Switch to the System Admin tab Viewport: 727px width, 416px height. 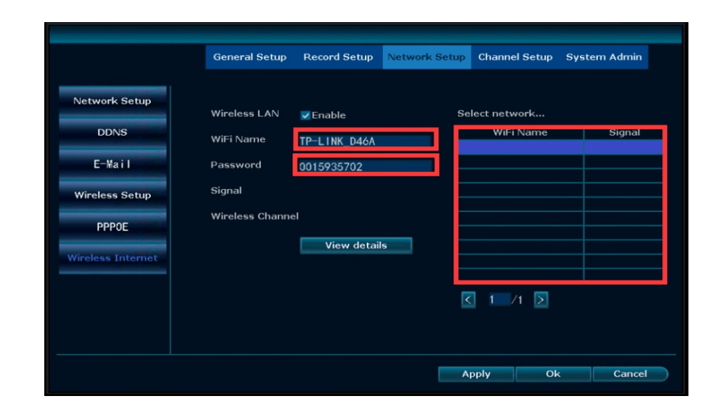coord(603,57)
